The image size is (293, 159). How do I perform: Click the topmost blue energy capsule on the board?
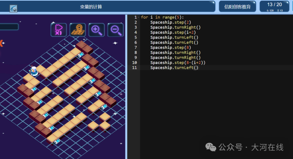click(x=81, y=55)
